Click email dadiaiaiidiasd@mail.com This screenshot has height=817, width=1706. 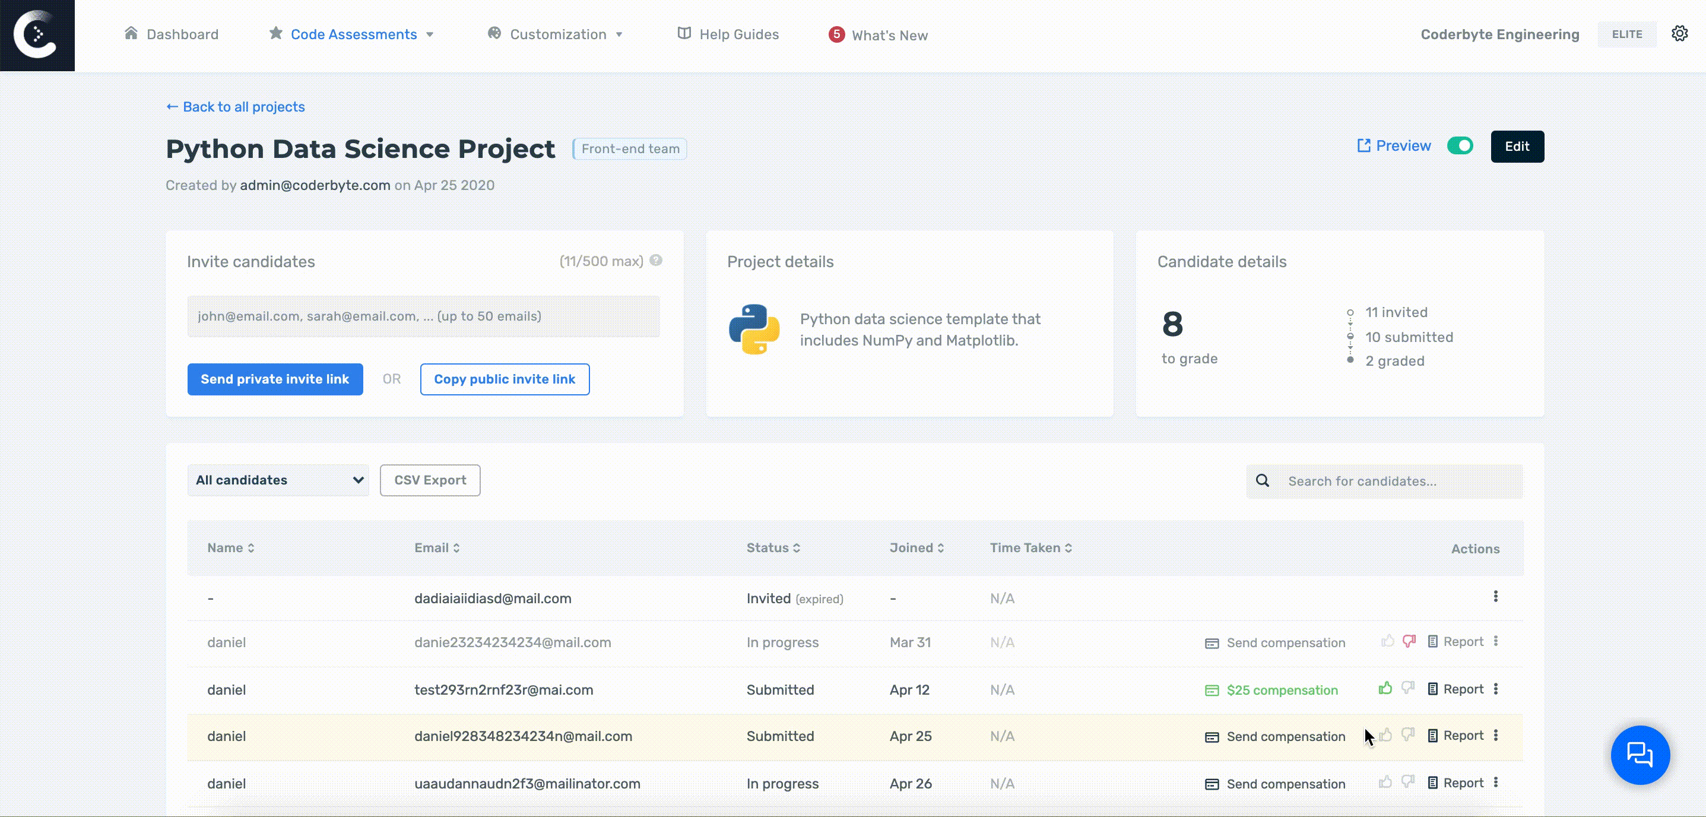point(493,598)
